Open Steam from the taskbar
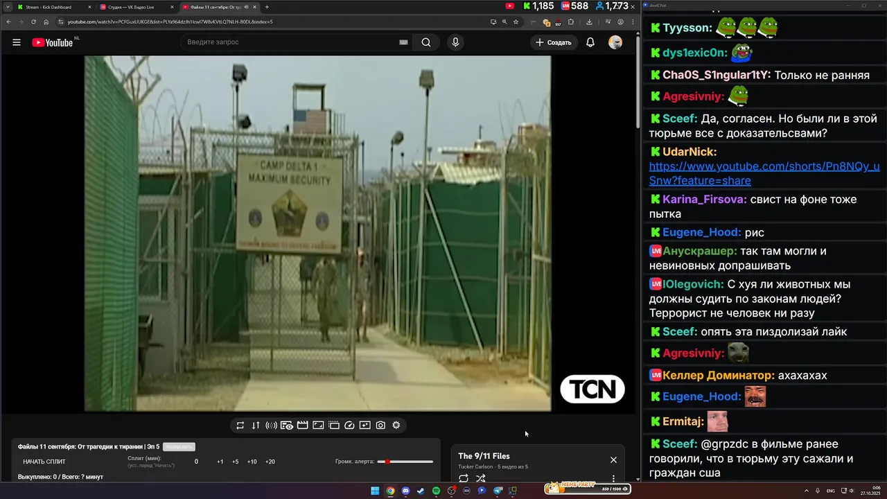Viewport: 887px width, 499px height. pos(421,491)
